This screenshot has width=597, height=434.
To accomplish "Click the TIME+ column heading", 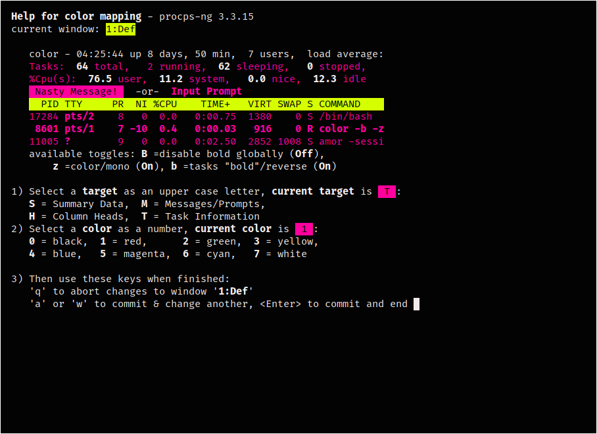I will (x=215, y=104).
